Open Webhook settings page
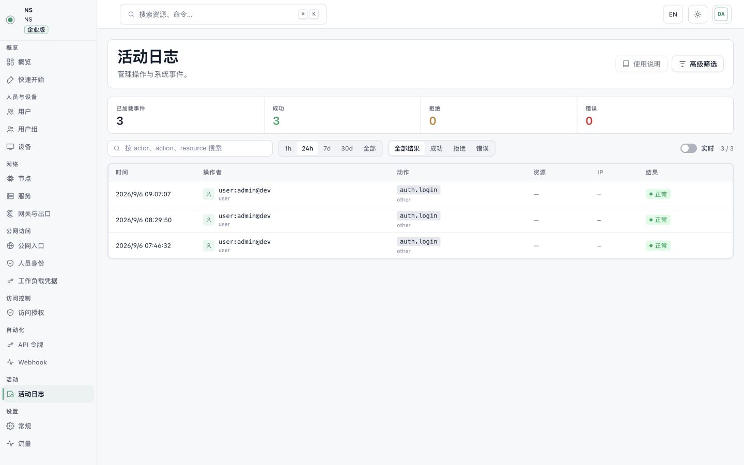Image resolution: width=744 pixels, height=465 pixels. tap(48, 362)
